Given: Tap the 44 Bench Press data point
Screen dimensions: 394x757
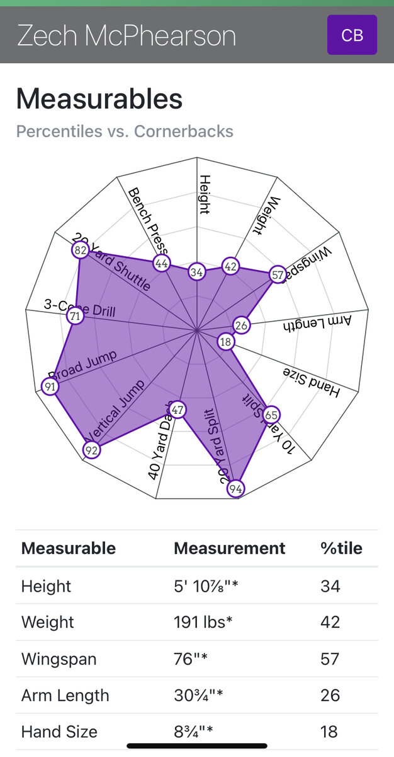Looking at the screenshot, I should pos(162,264).
